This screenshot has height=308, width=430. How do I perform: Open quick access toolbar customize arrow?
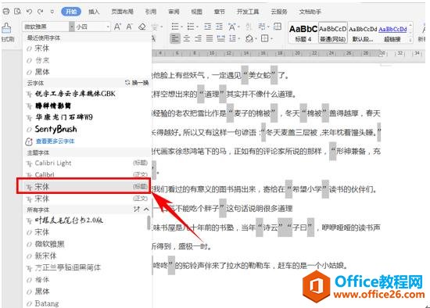(52, 12)
